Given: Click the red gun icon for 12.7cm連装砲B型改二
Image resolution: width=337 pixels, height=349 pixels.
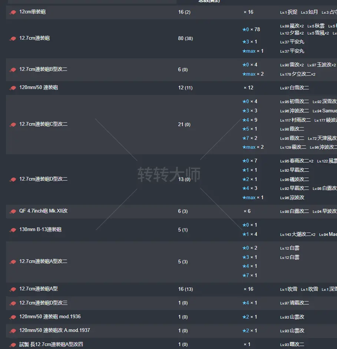Looking at the screenshot, I should [x=13, y=70].
